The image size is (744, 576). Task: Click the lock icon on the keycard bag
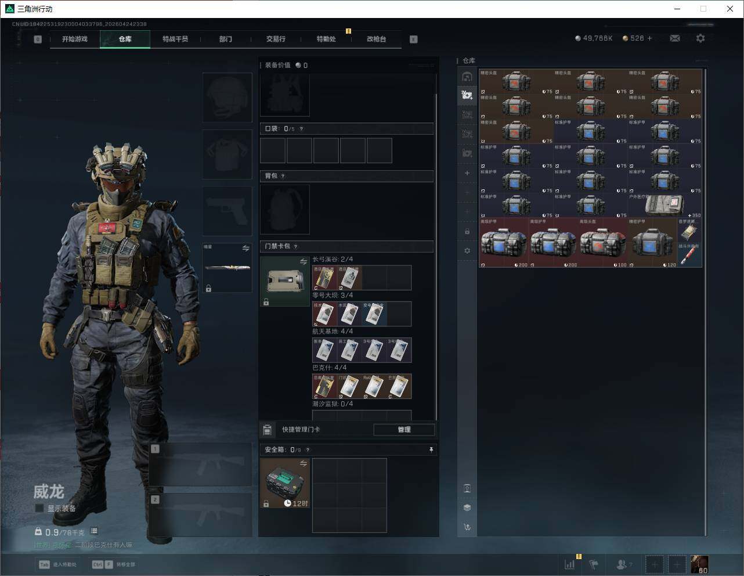coord(266,302)
